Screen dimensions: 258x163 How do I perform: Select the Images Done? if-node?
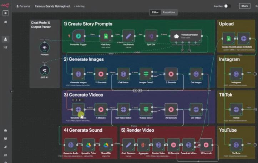tap(146, 74)
